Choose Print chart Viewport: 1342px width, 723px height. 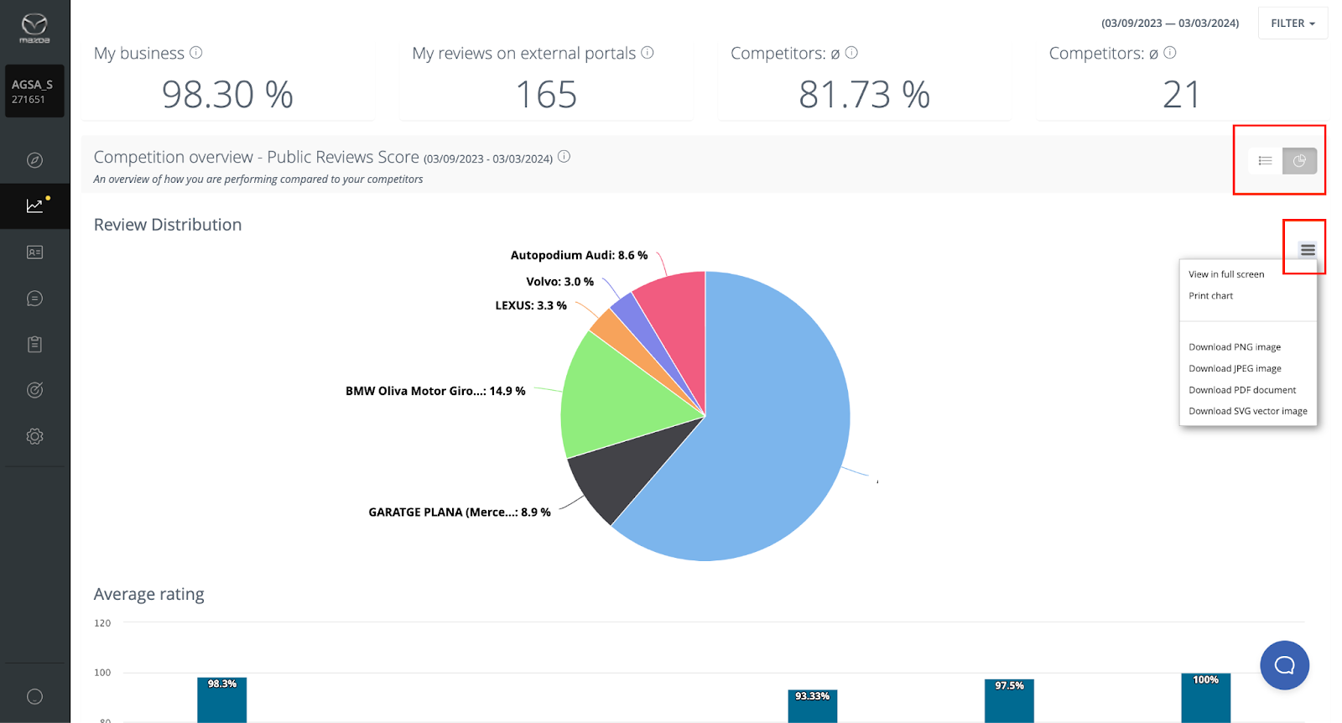(x=1211, y=296)
